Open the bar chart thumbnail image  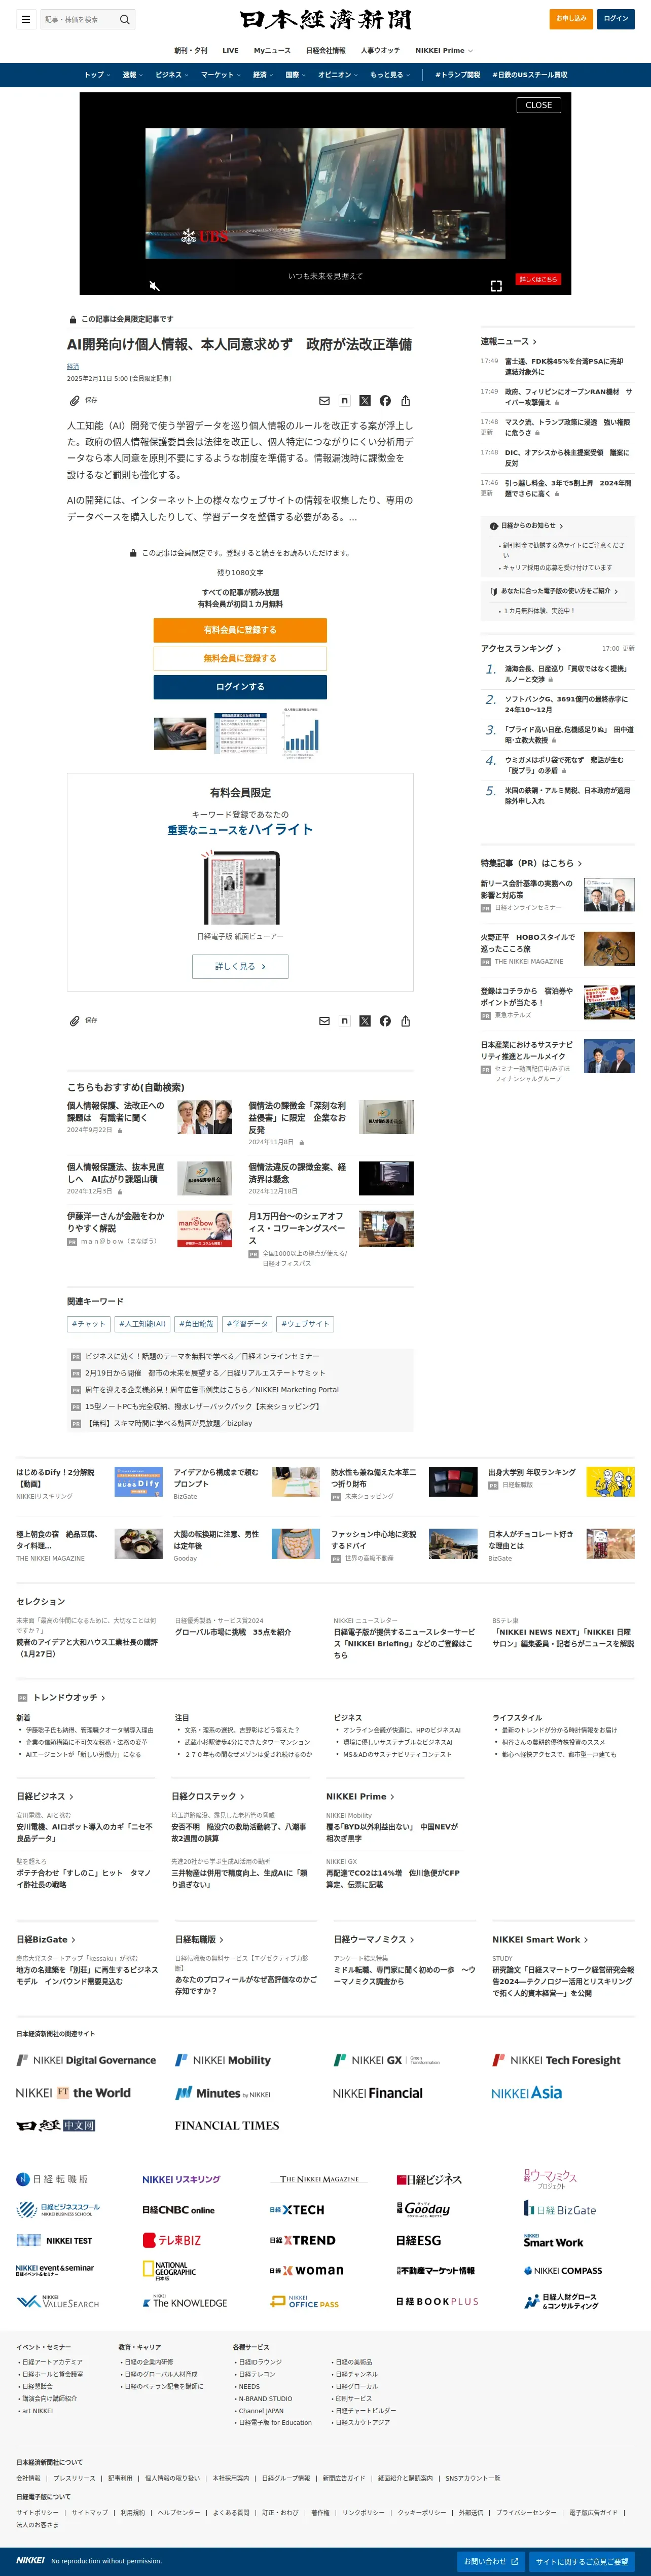[x=300, y=733]
